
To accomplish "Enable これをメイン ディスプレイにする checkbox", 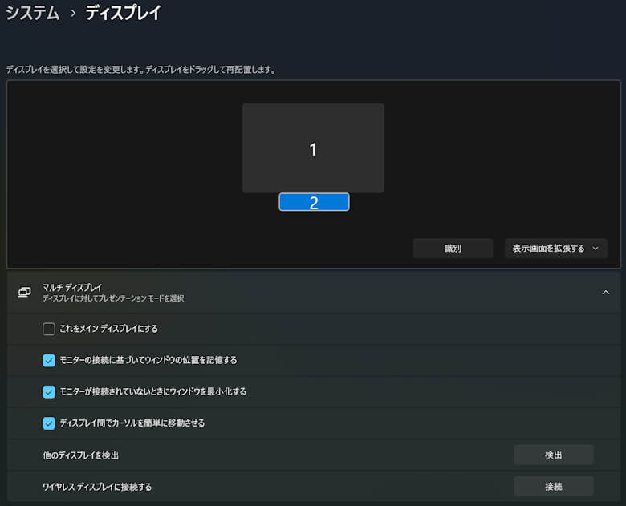I will tap(49, 329).
